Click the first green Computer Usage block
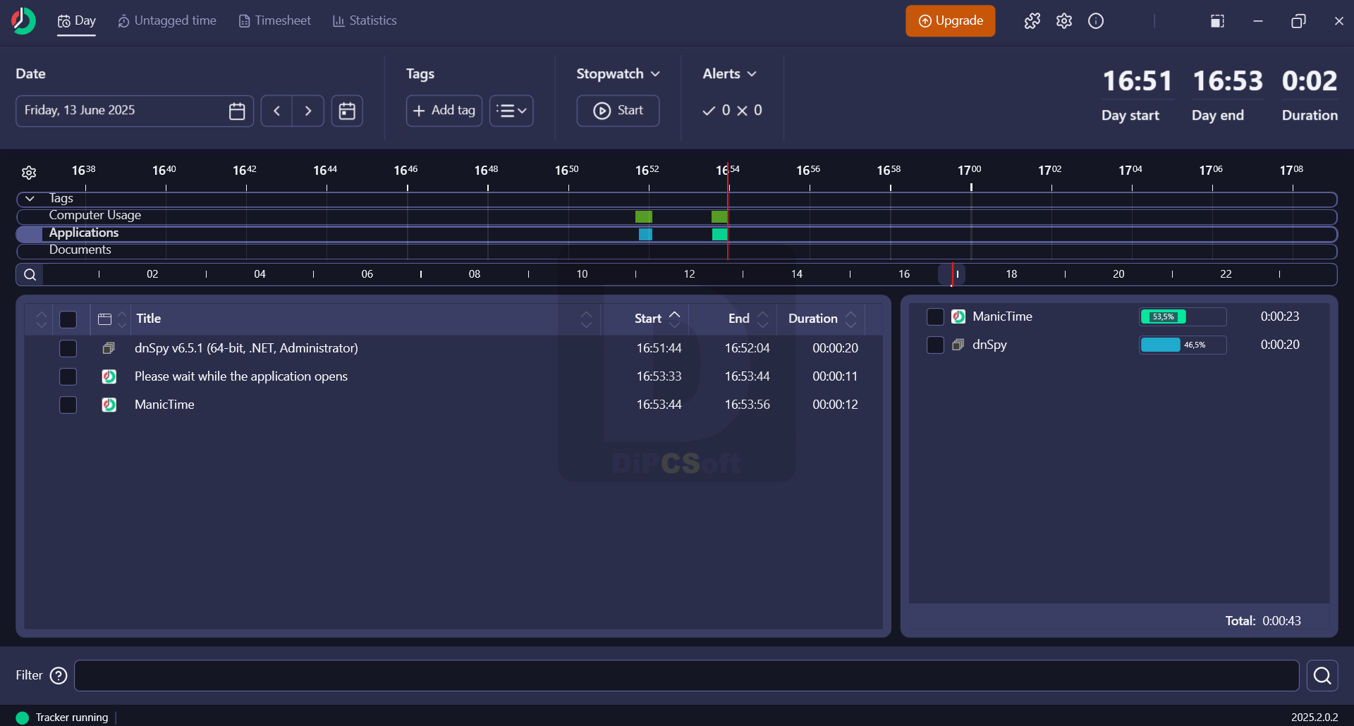Screen dimensions: 1354x726 click(644, 216)
